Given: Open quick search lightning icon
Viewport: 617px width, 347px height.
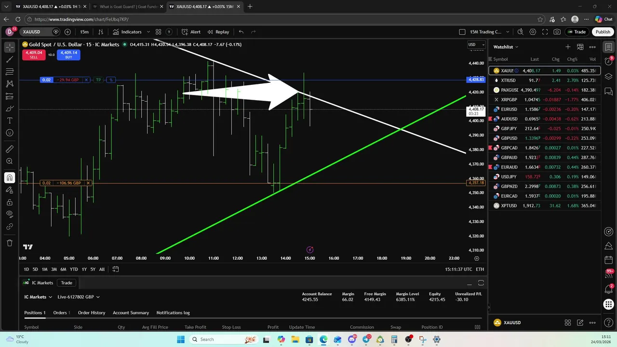Looking at the screenshot, I should [520, 32].
